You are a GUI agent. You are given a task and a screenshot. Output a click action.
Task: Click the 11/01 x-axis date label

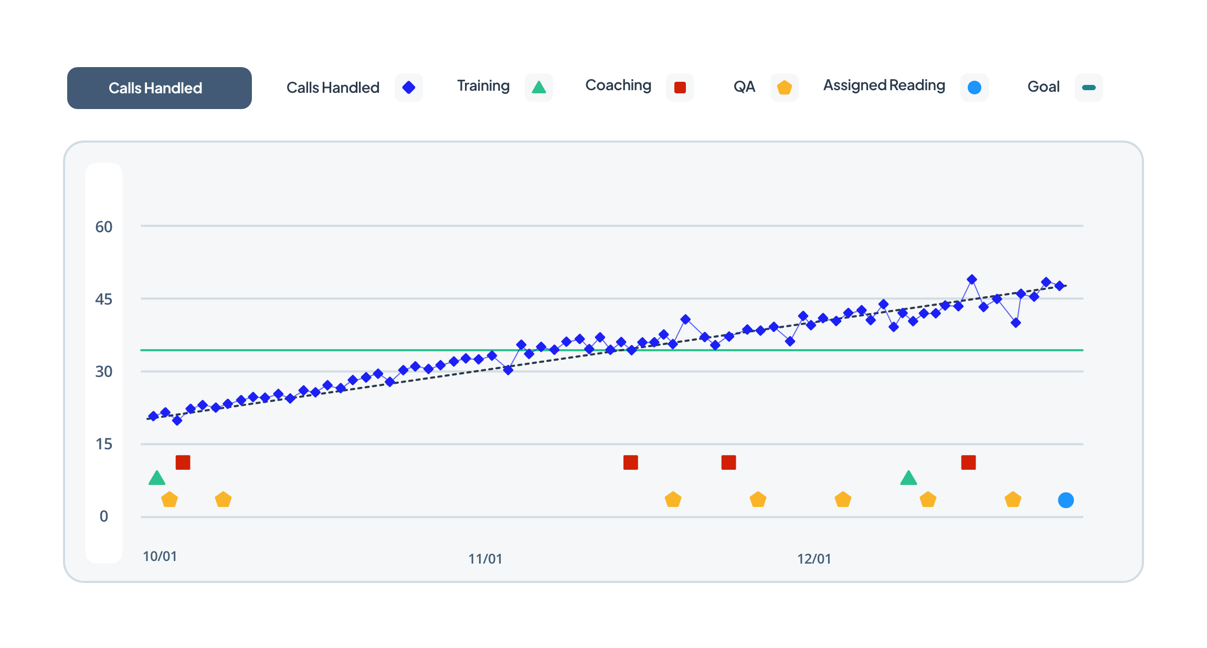tap(485, 559)
